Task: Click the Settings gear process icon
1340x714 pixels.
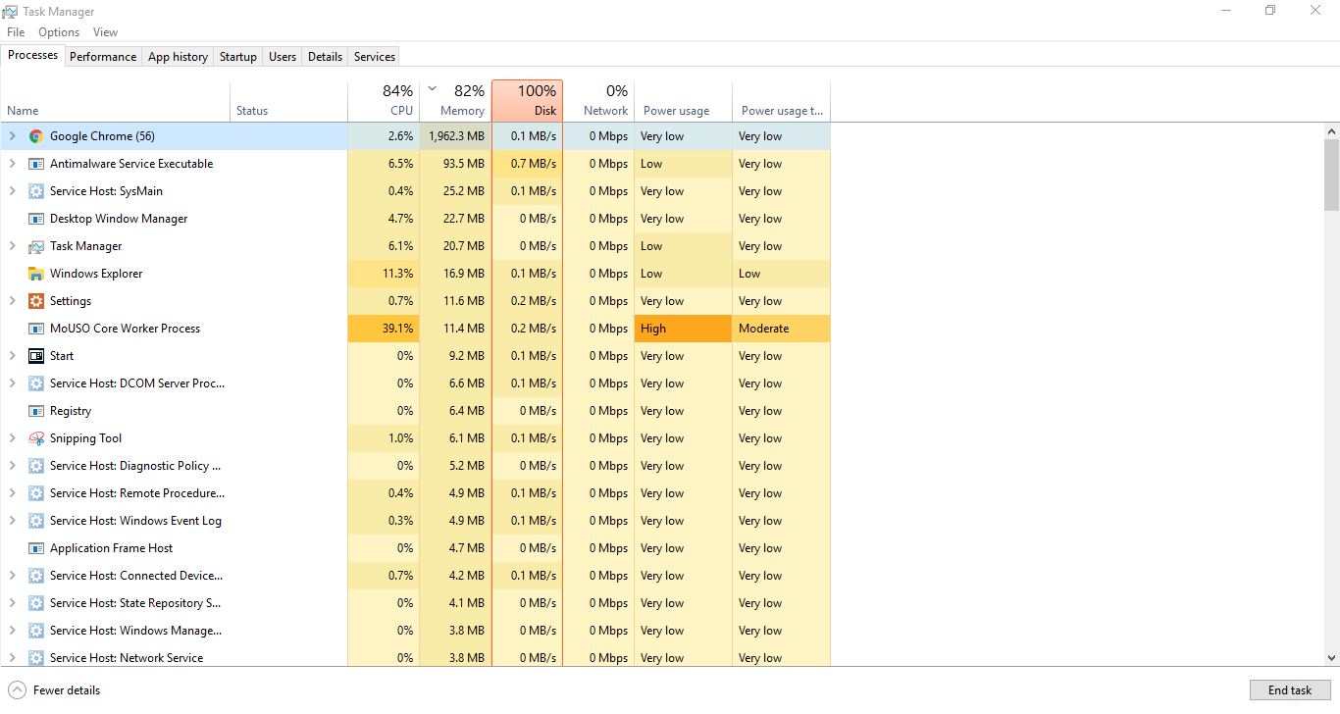Action: (36, 301)
